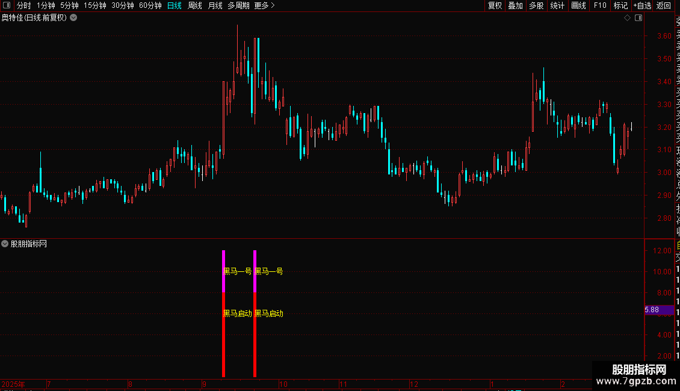Open F10 company information

coord(600,5)
